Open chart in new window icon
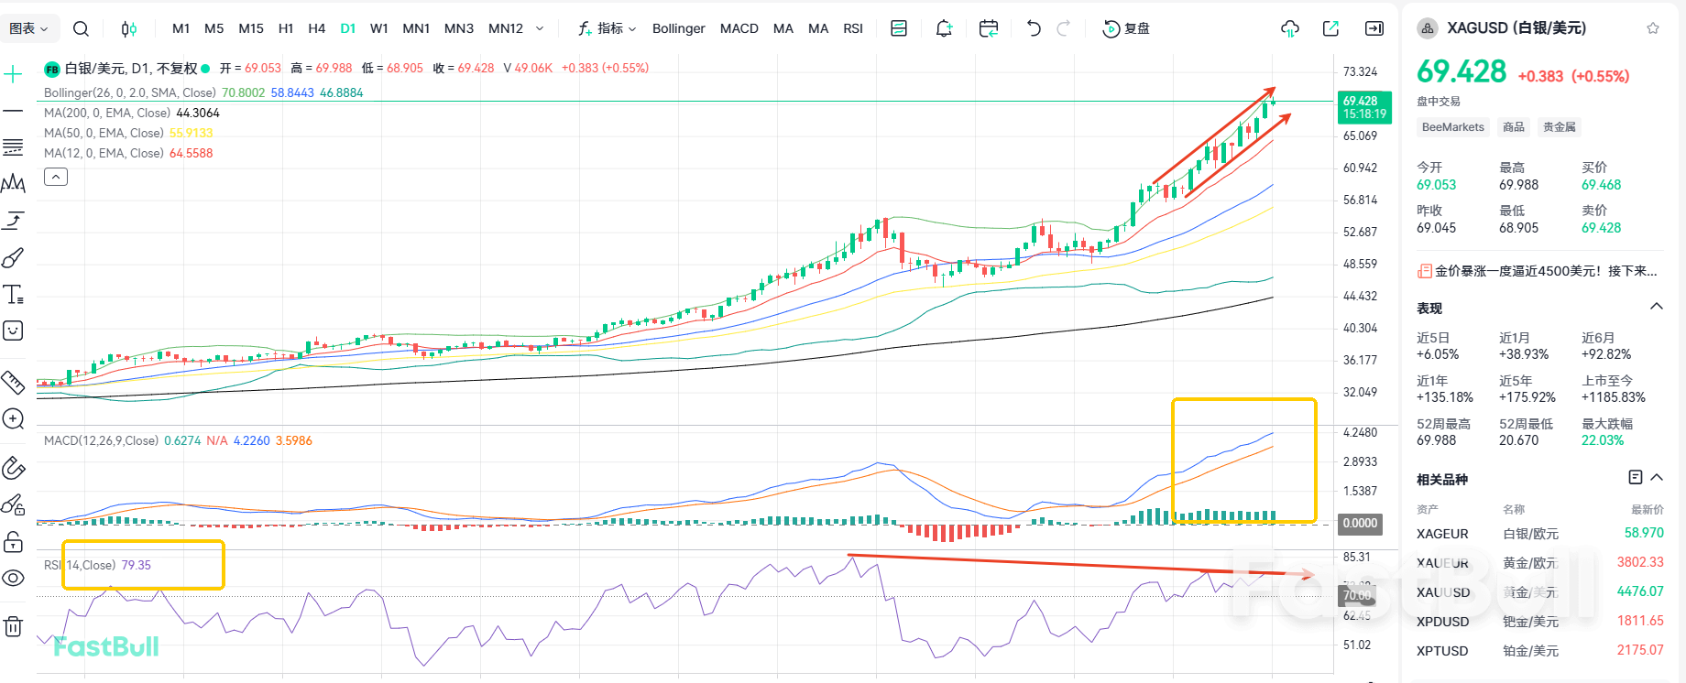The height and width of the screenshot is (683, 1686). (x=1330, y=28)
